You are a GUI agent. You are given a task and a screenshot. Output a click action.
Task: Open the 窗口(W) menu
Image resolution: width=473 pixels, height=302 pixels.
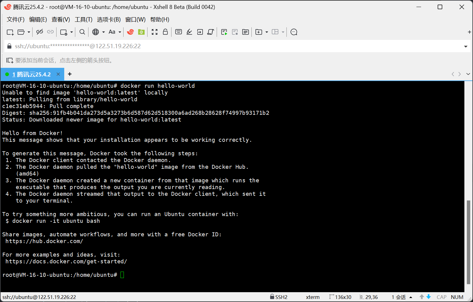click(x=136, y=19)
